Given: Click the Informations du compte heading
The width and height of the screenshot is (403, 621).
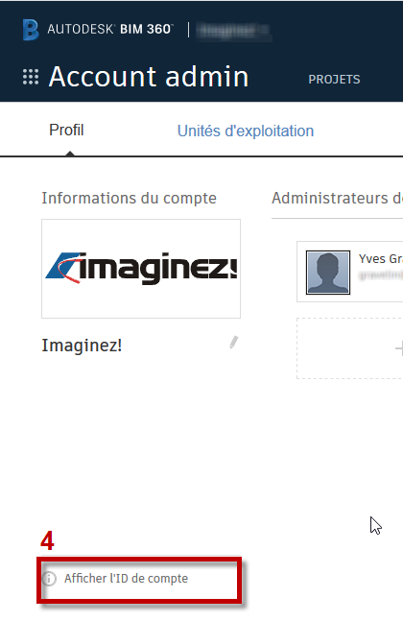Looking at the screenshot, I should [x=129, y=198].
